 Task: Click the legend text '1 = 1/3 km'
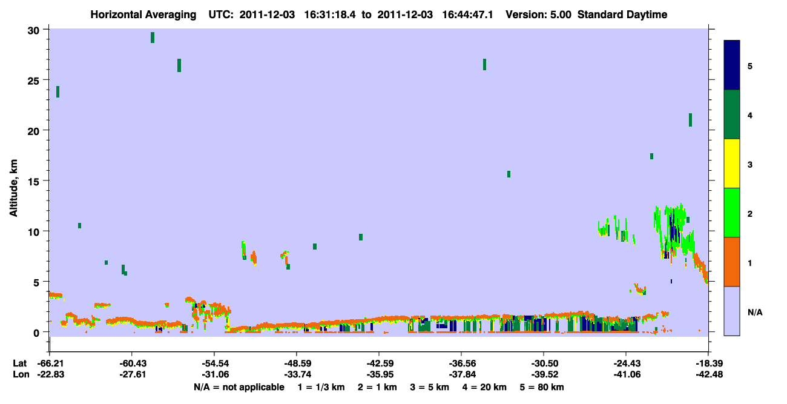(322, 387)
